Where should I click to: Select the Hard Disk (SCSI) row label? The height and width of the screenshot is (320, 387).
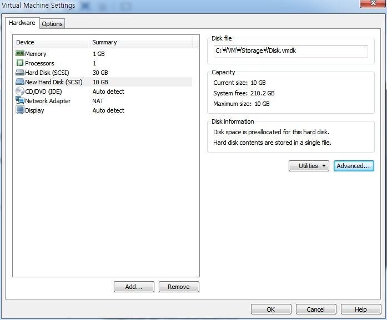[x=47, y=73]
